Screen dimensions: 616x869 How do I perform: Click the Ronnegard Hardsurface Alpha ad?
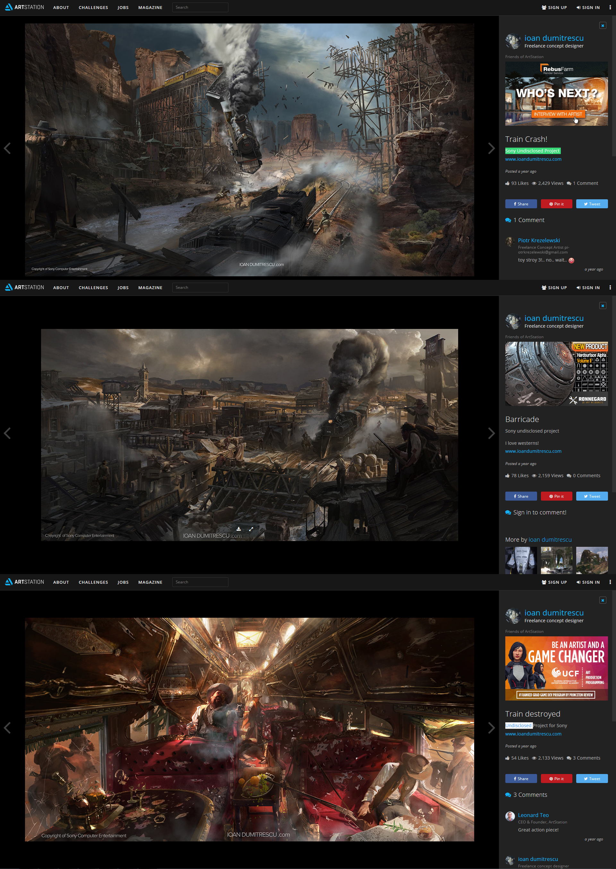pos(556,374)
